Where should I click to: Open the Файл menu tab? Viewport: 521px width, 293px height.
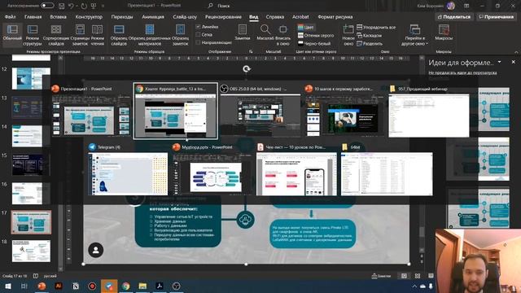pyautogui.click(x=11, y=16)
